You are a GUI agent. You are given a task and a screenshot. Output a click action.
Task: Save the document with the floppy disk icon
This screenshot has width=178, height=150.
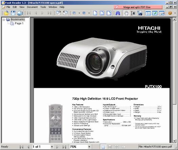point(13,13)
